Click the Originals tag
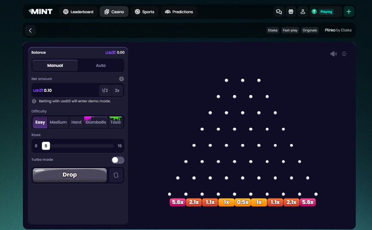This screenshot has width=372, height=230. tap(310, 30)
